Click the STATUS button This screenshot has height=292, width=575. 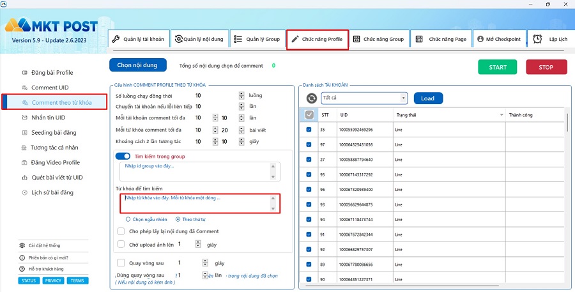(x=29, y=280)
